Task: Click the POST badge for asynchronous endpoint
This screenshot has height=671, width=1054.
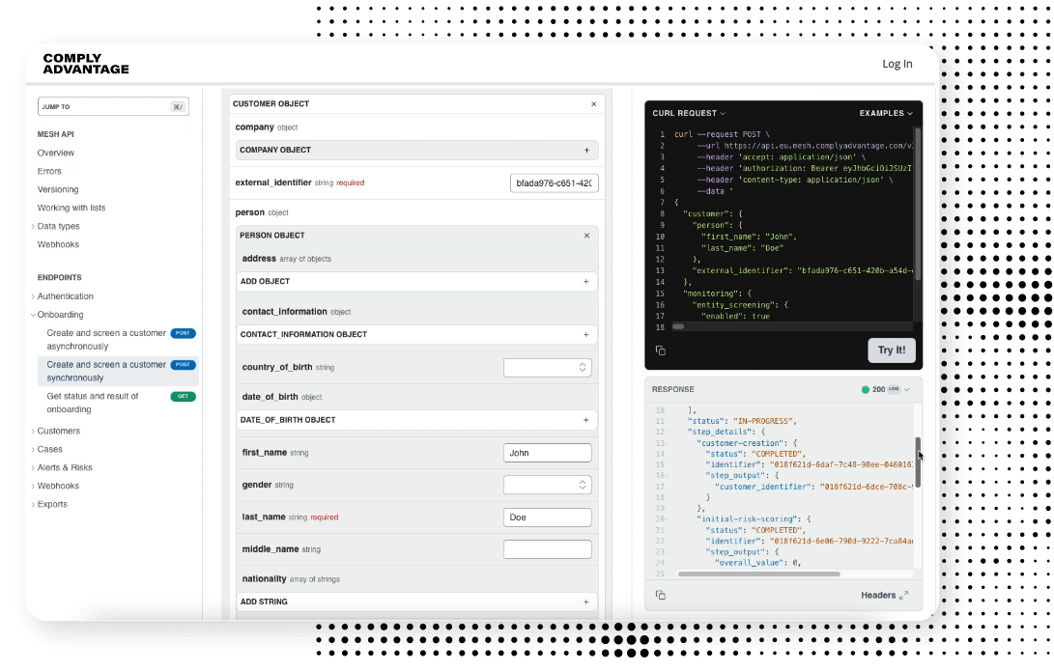Action: click(x=183, y=333)
